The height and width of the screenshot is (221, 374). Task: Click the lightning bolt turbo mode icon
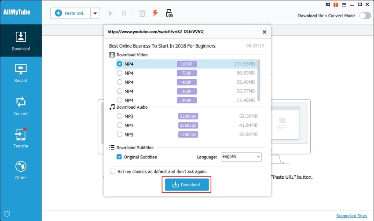click(x=155, y=13)
